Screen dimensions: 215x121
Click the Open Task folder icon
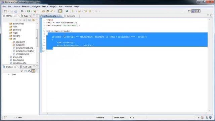pos(47,11)
